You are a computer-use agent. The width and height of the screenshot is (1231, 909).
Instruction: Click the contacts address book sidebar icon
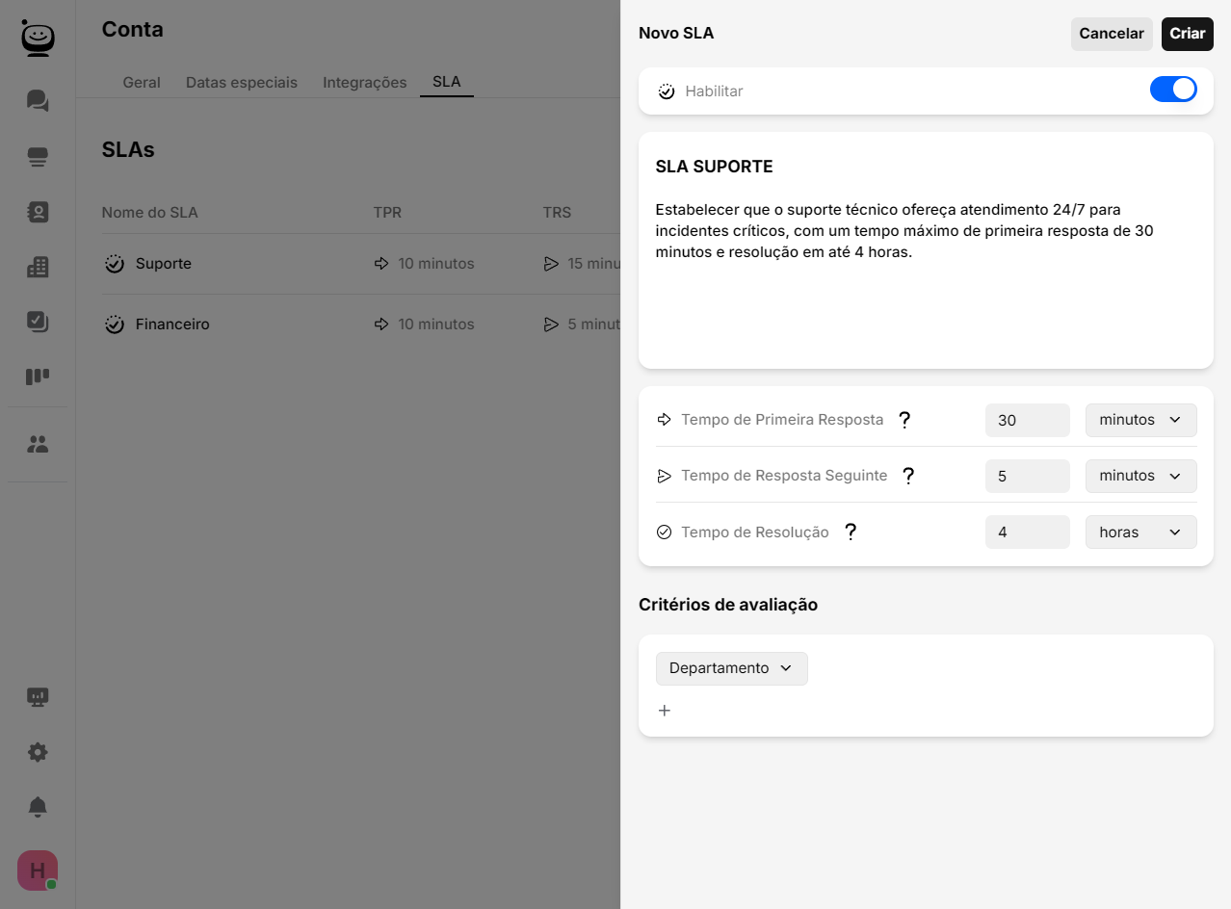[x=38, y=212]
